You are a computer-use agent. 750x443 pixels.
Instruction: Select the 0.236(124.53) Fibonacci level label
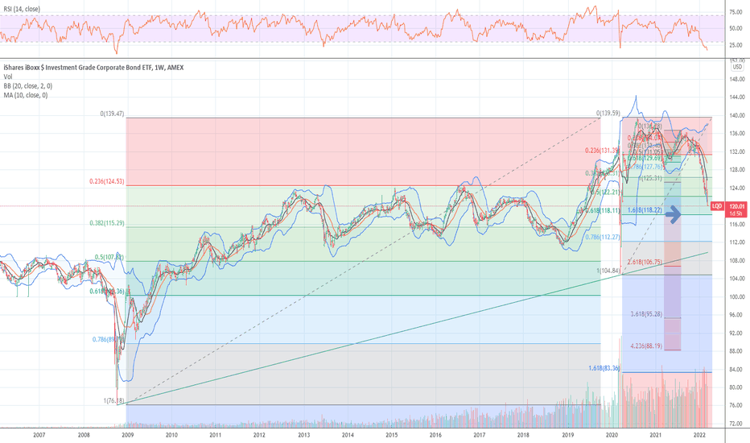pyautogui.click(x=107, y=181)
